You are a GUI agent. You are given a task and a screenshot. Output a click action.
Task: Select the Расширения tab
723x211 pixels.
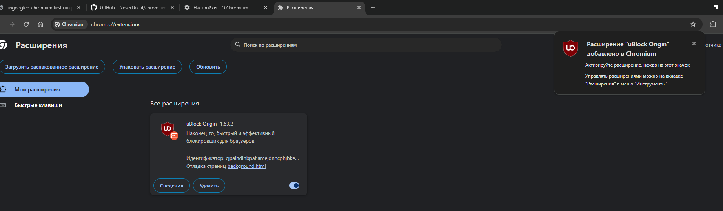pyautogui.click(x=319, y=7)
